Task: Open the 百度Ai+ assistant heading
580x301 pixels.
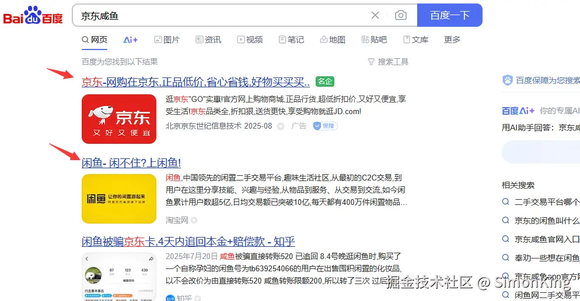Action: (518, 111)
